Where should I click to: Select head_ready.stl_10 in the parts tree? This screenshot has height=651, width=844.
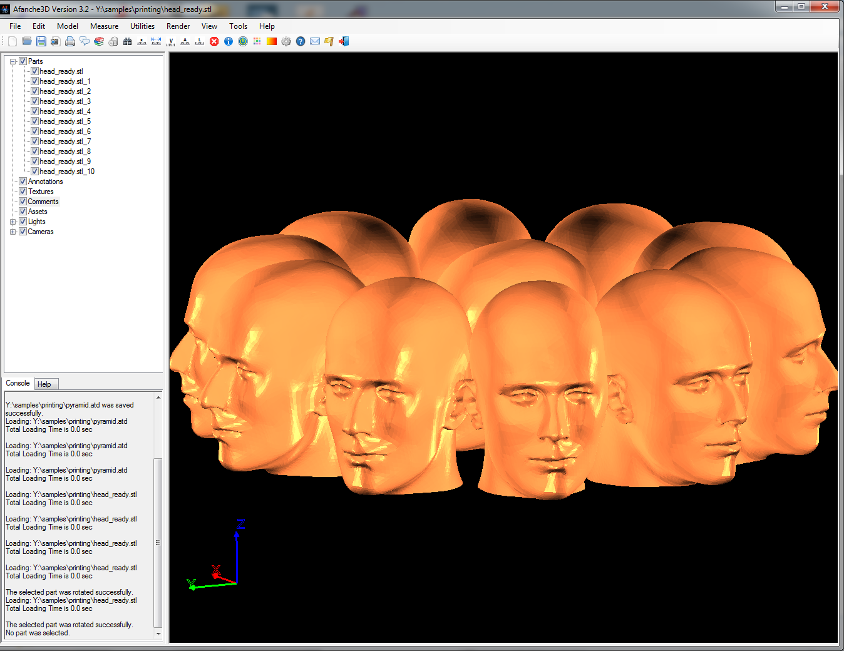click(67, 172)
